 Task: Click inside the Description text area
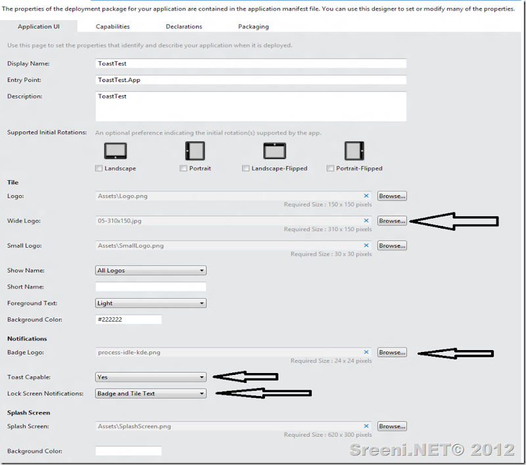click(251, 106)
